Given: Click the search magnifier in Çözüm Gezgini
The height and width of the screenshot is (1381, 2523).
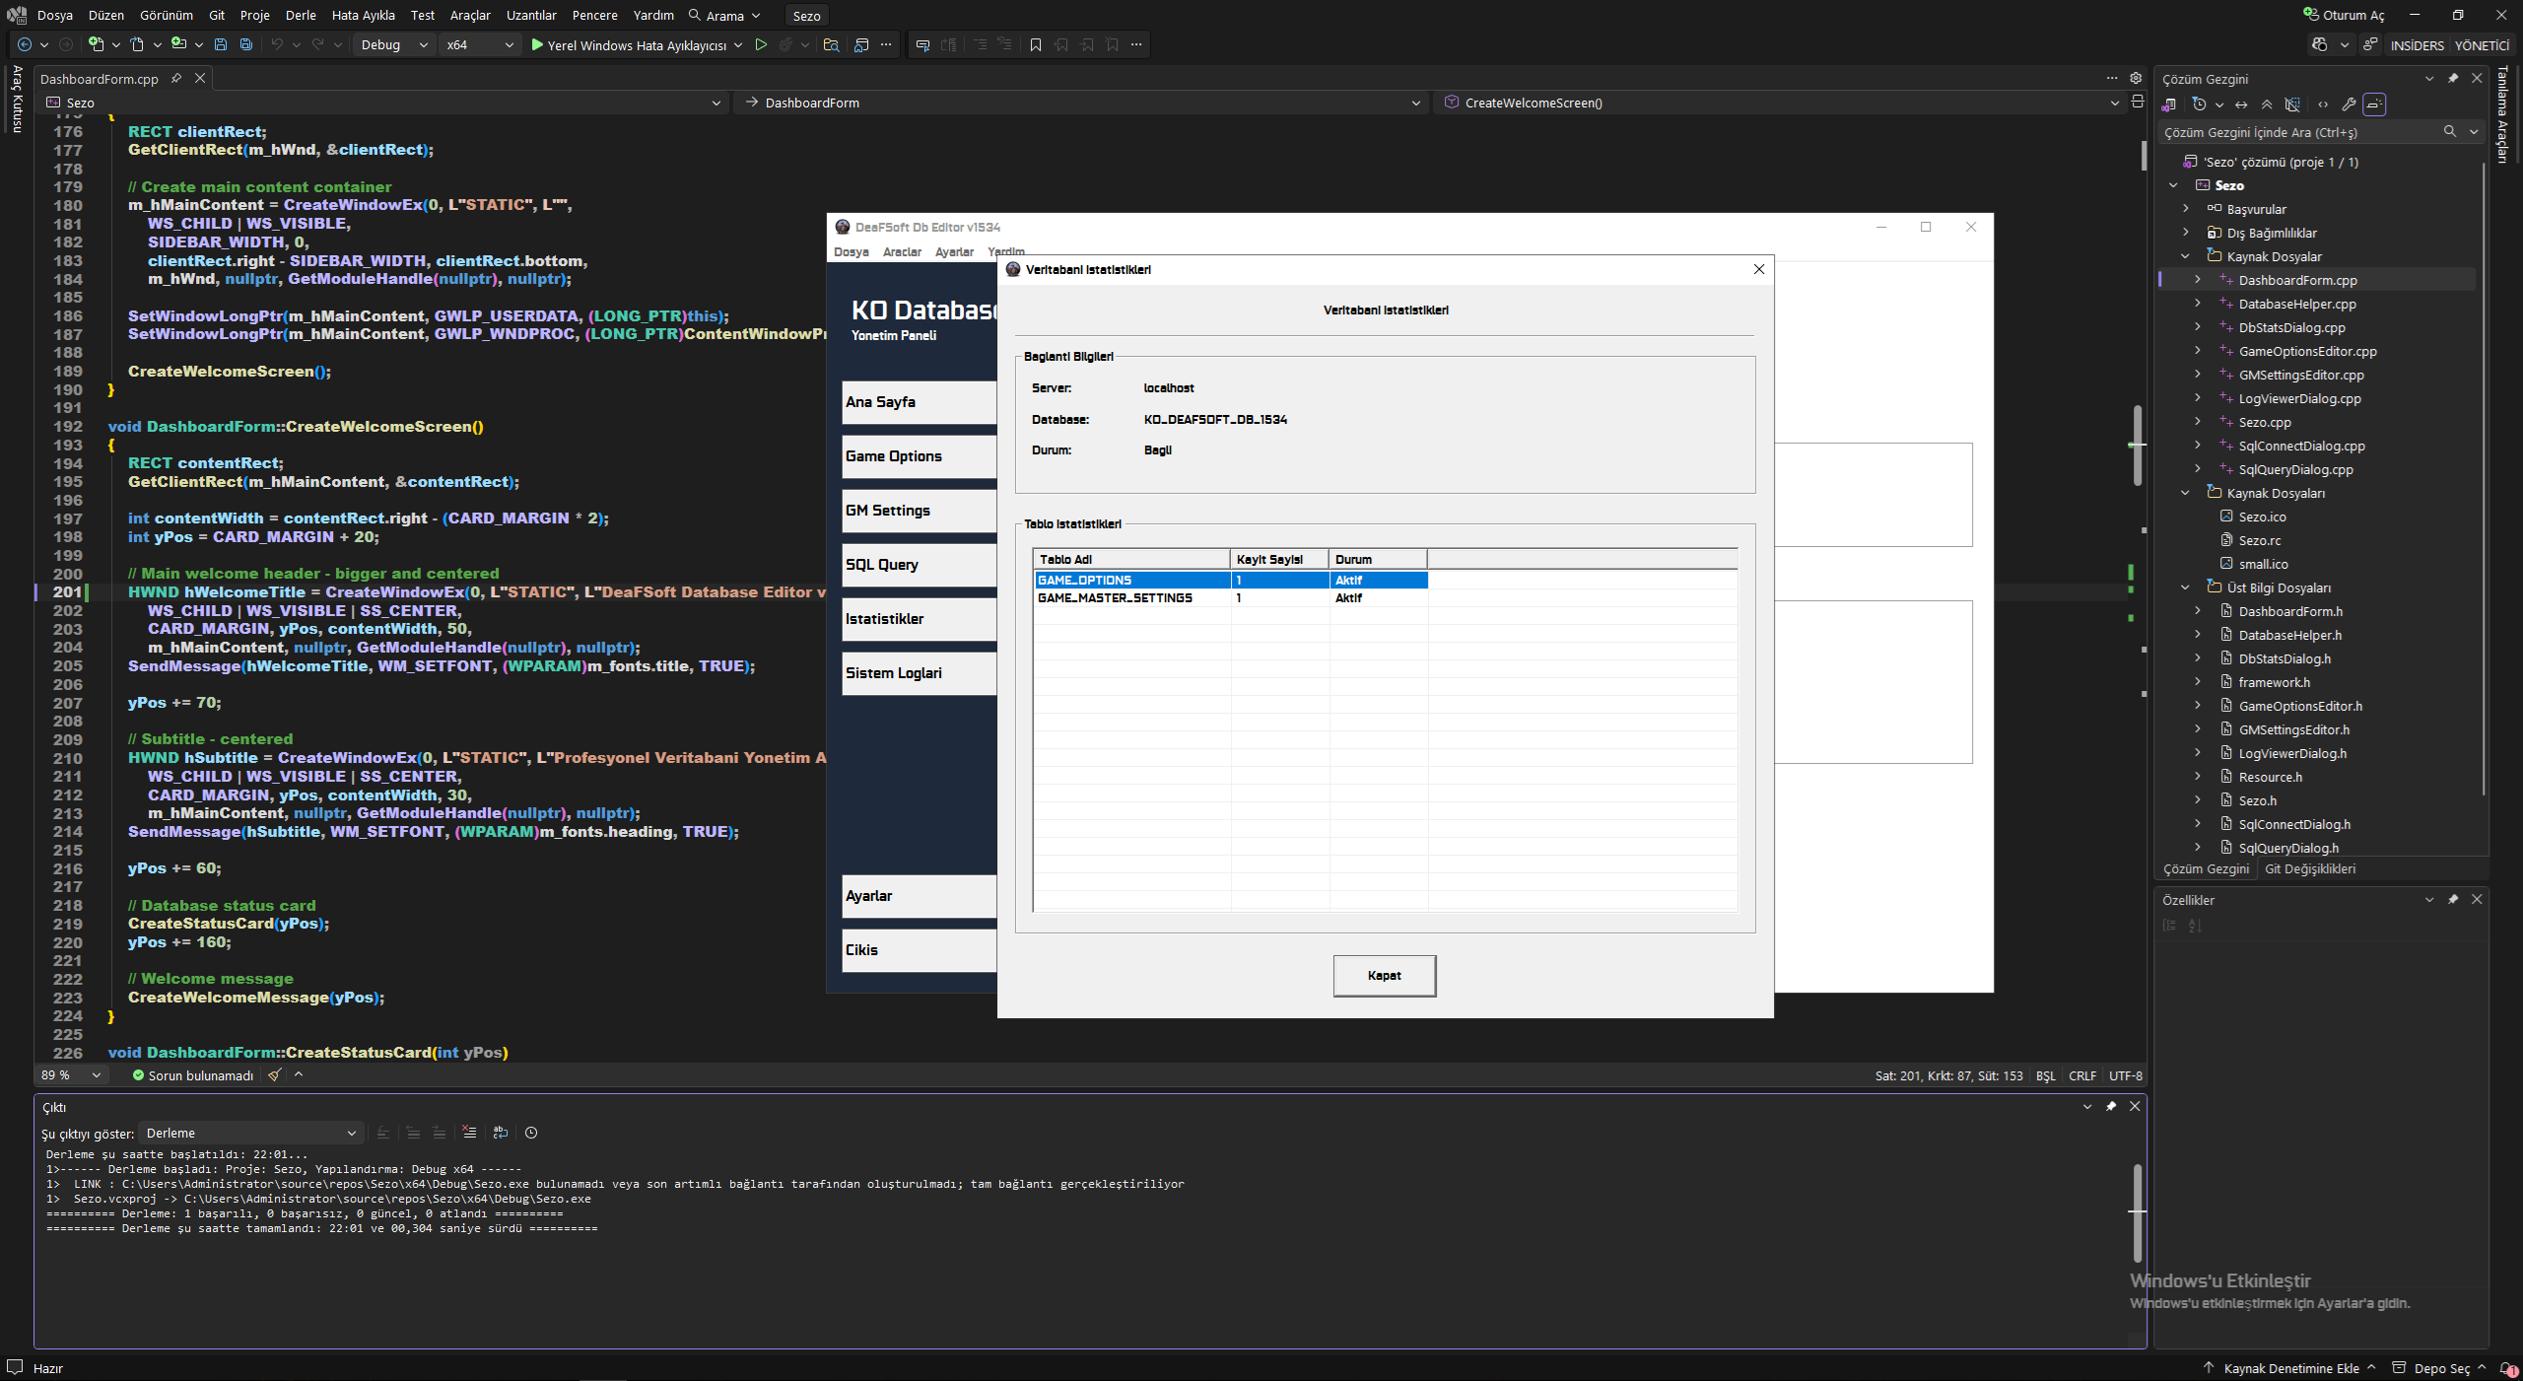Looking at the screenshot, I should [2450, 132].
